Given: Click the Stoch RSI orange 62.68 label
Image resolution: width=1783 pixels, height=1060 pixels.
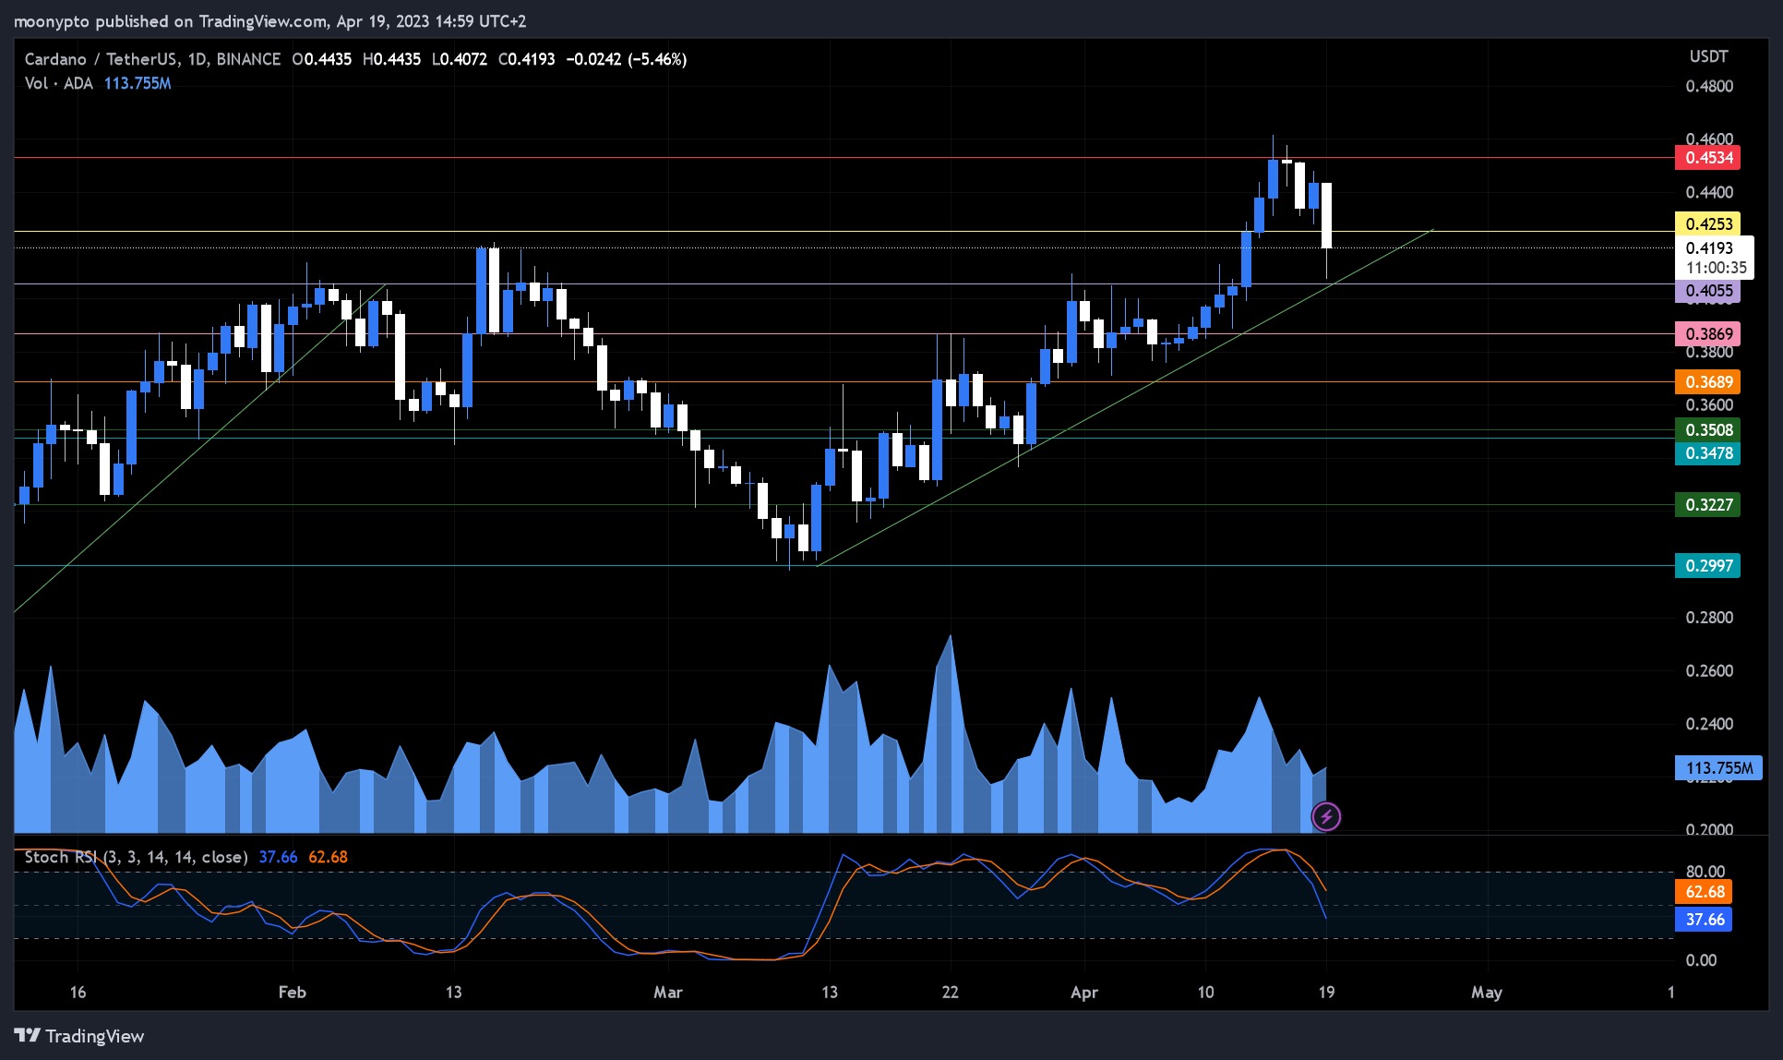Looking at the screenshot, I should click(x=1704, y=892).
